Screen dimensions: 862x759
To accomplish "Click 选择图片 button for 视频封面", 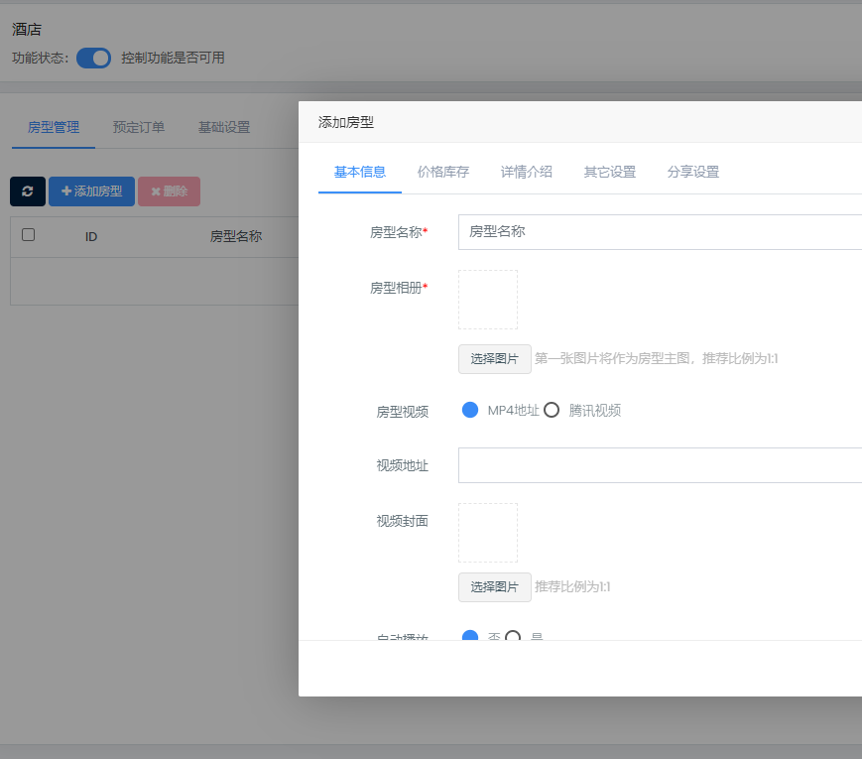I will pos(495,587).
